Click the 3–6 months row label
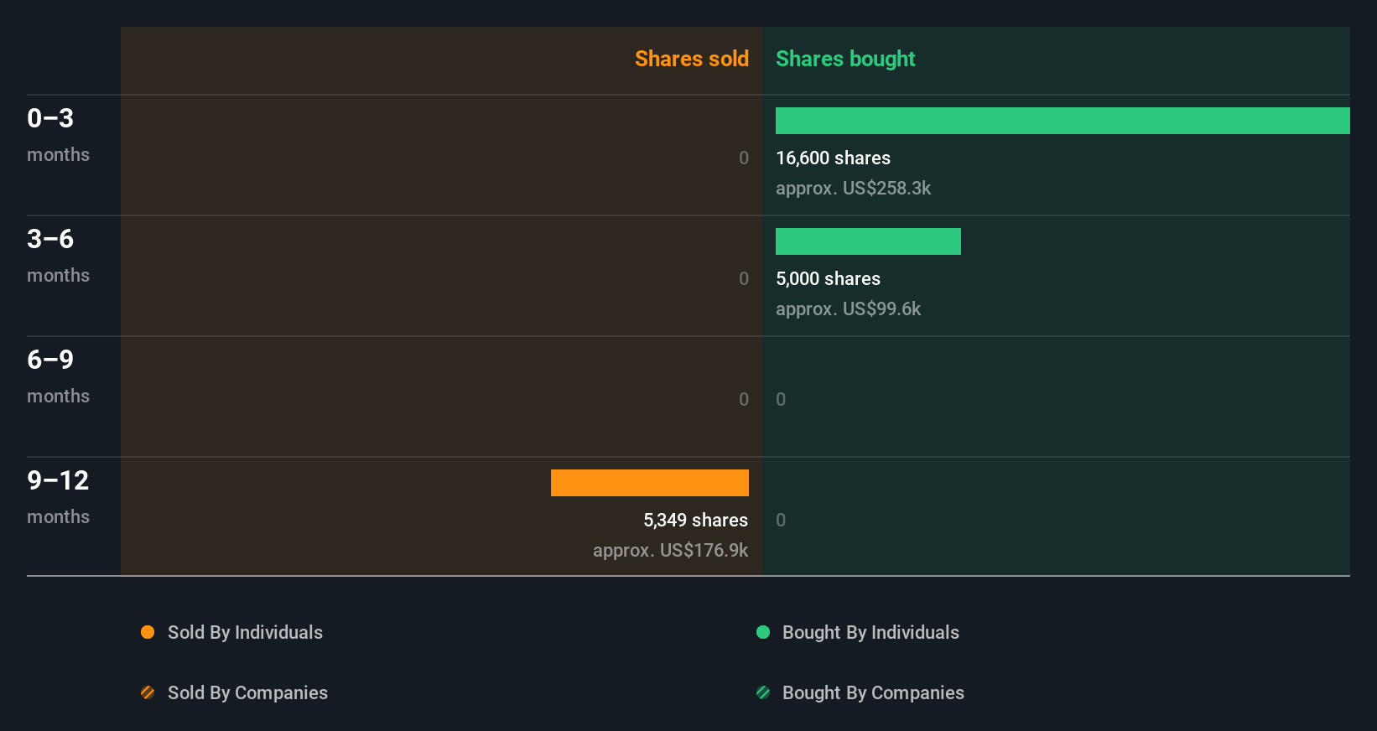This screenshot has width=1377, height=731. click(58, 255)
